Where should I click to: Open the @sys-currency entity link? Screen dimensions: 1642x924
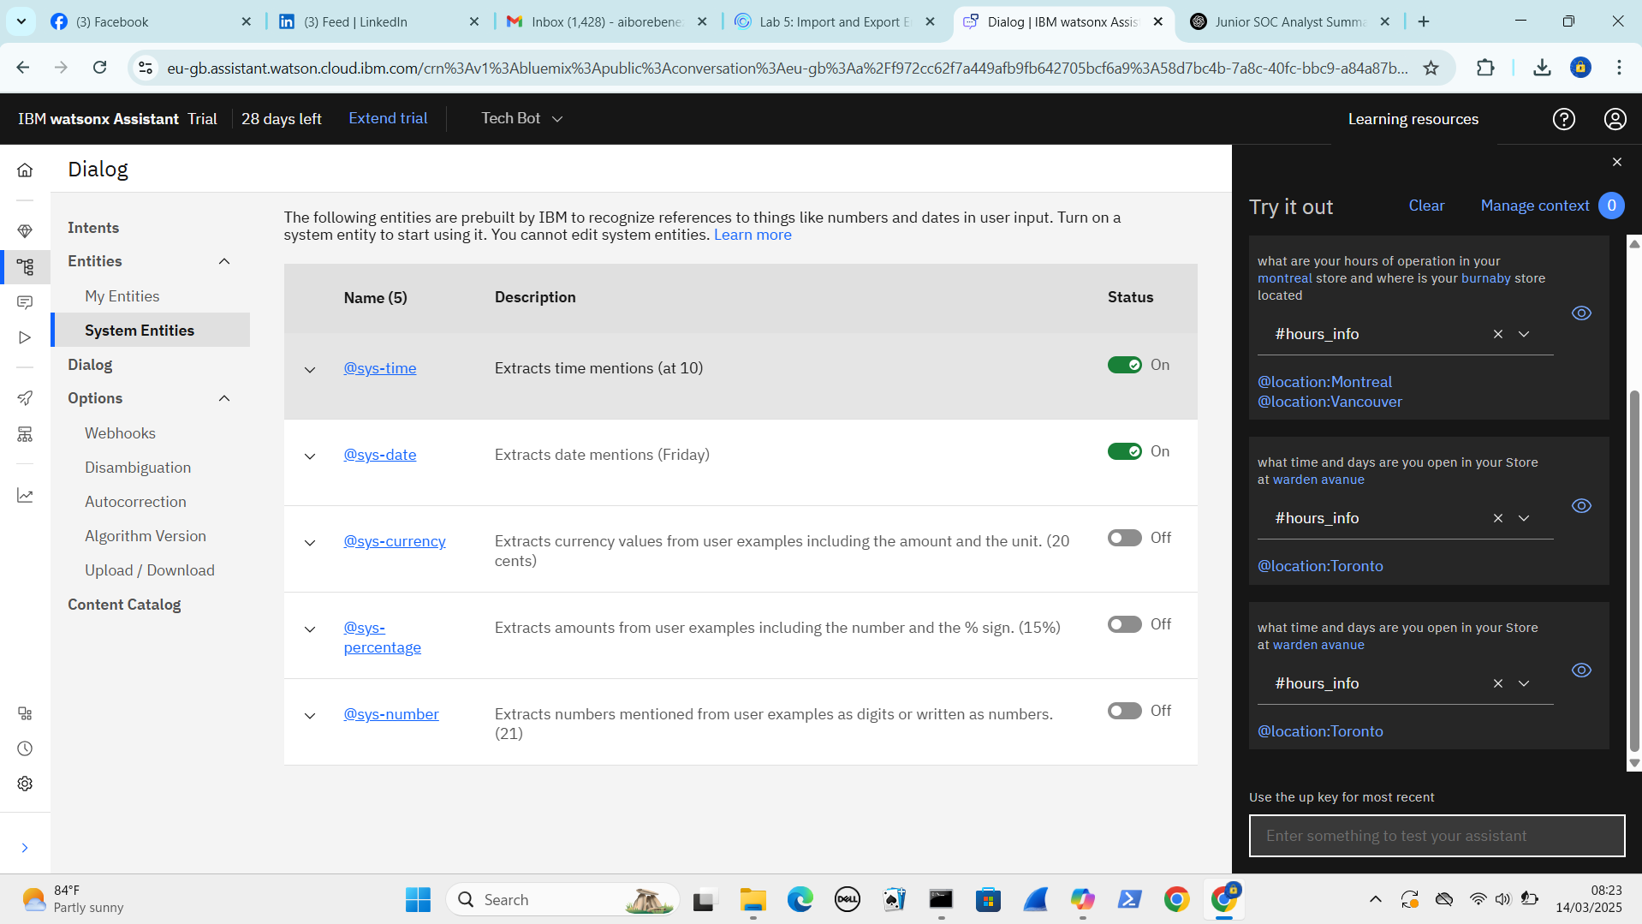pos(395,541)
